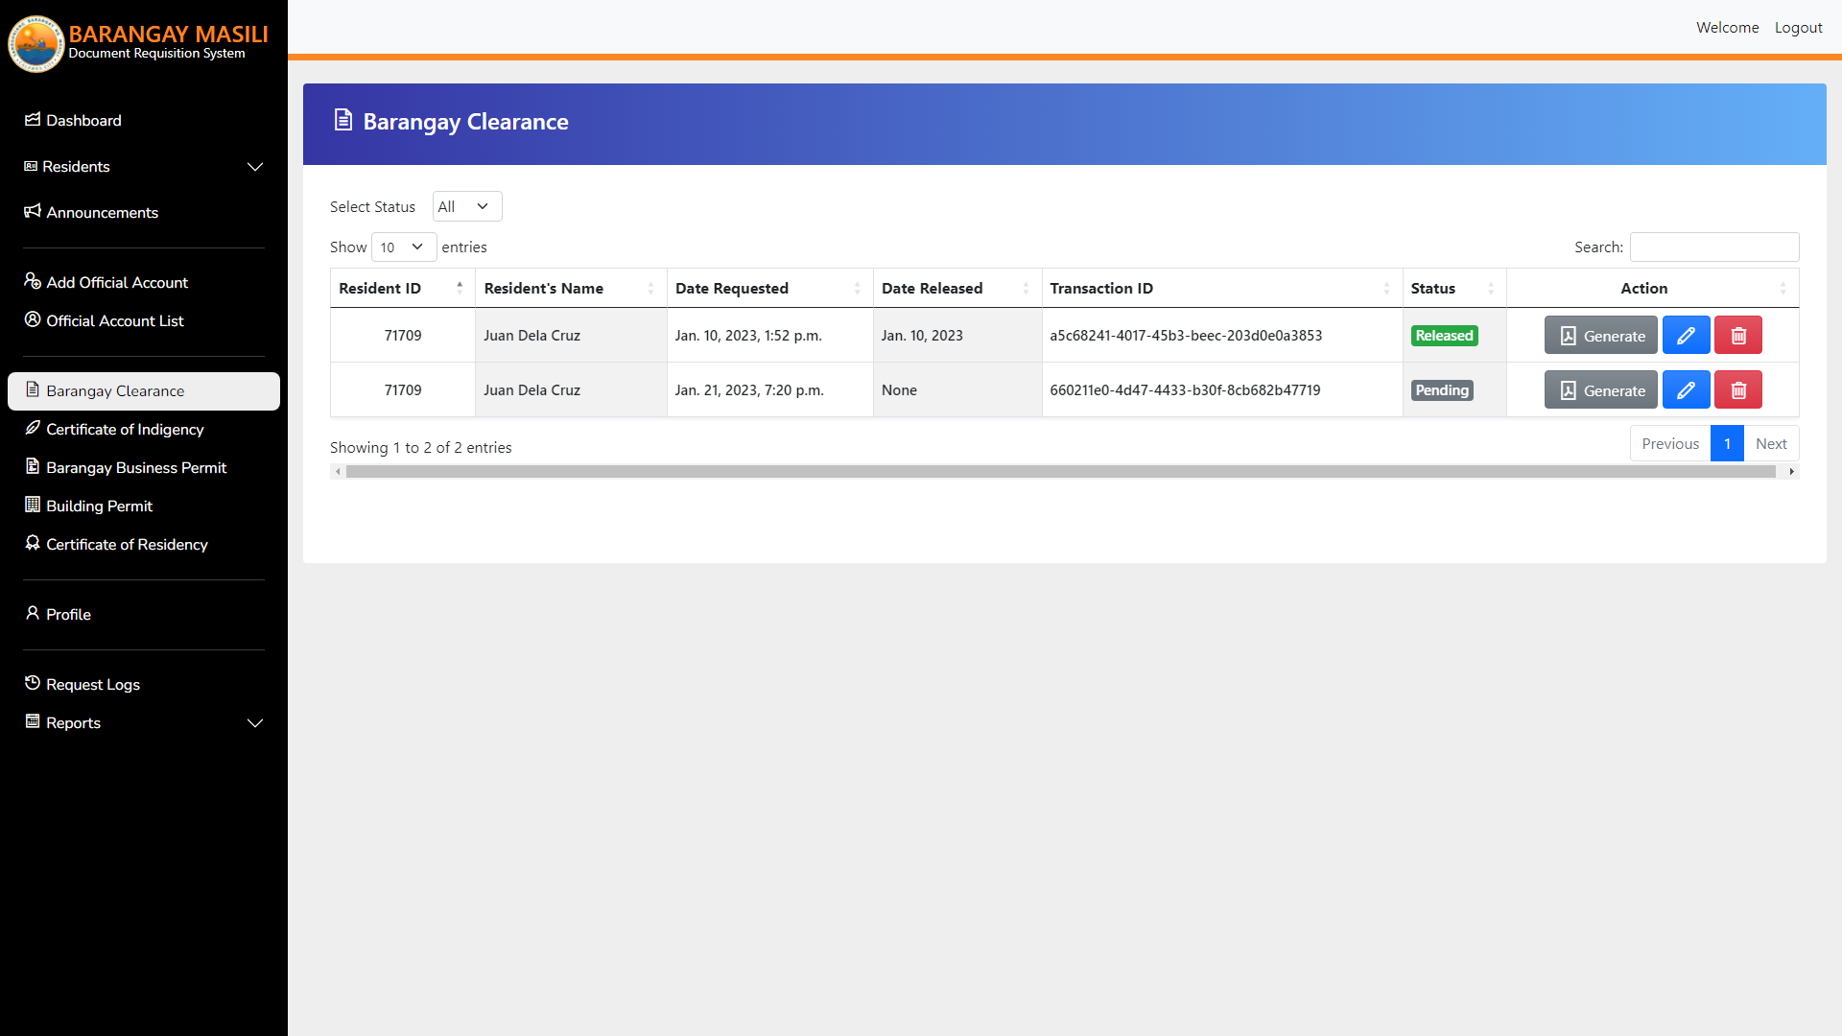This screenshot has height=1036, width=1842.
Task: Click the Next pagination button
Action: pyautogui.click(x=1770, y=442)
